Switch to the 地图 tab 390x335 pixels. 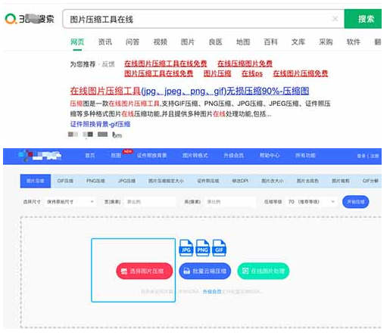pyautogui.click(x=243, y=42)
